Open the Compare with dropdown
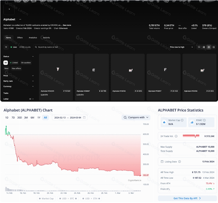Viewport: 218px width, 203px height. coord(136,118)
